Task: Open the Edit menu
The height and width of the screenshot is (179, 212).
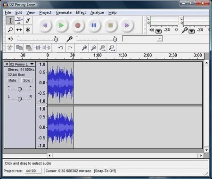Action: point(18,12)
